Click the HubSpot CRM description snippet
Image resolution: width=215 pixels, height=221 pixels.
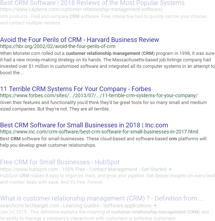coord(107,179)
